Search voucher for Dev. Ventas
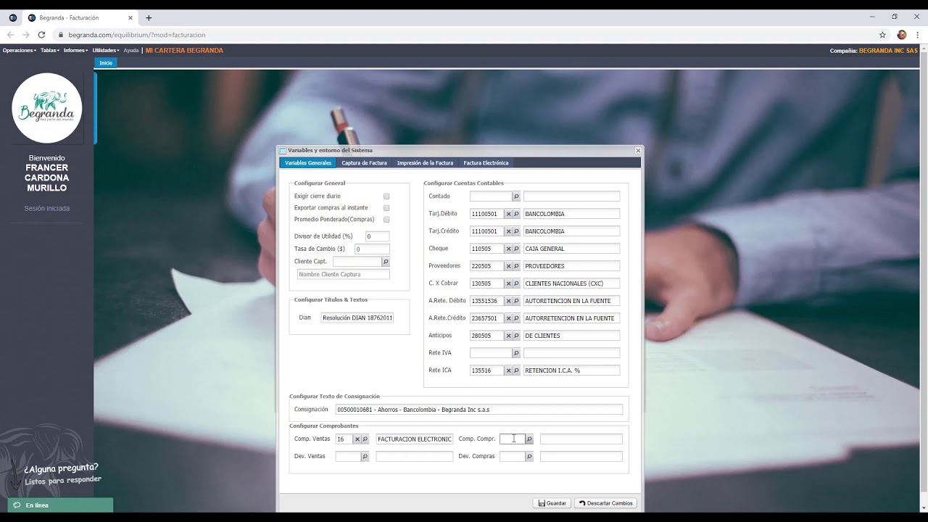This screenshot has height=522, width=928. tap(365, 457)
